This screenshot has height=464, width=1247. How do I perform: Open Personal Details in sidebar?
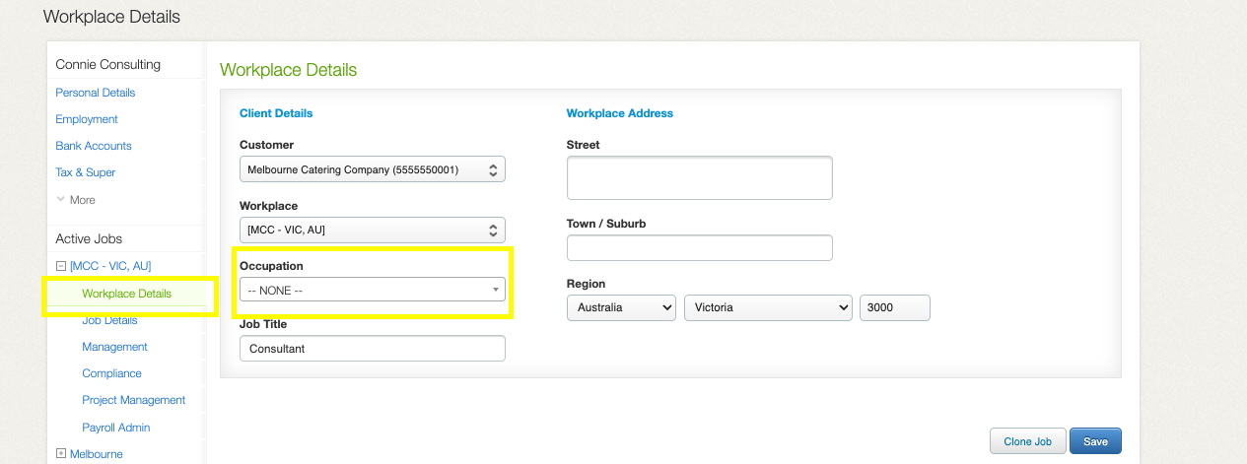point(96,93)
